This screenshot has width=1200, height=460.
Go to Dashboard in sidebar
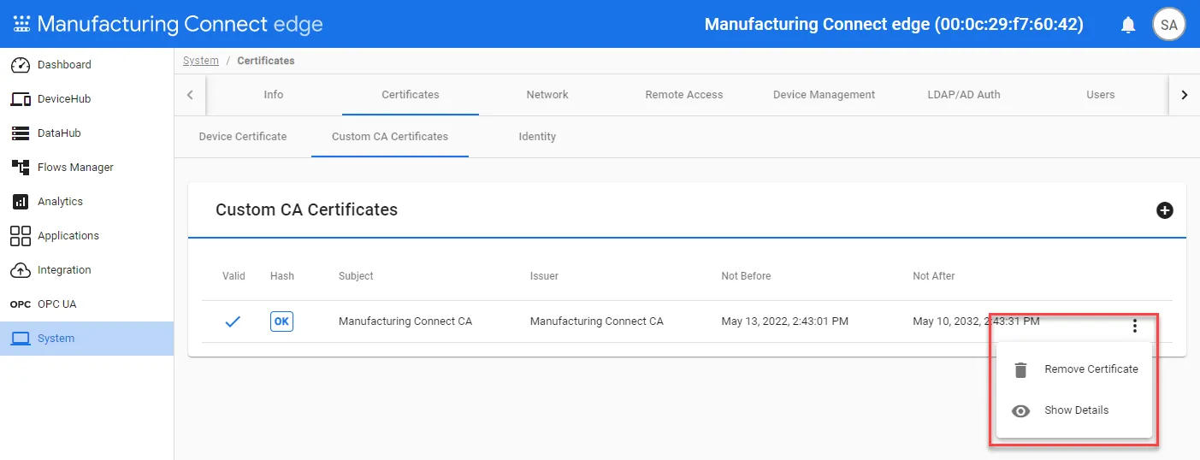[x=86, y=65]
